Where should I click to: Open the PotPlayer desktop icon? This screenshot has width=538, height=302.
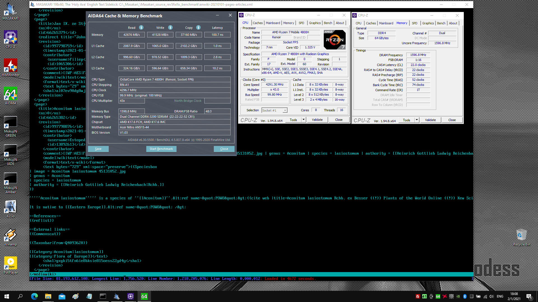[10, 265]
